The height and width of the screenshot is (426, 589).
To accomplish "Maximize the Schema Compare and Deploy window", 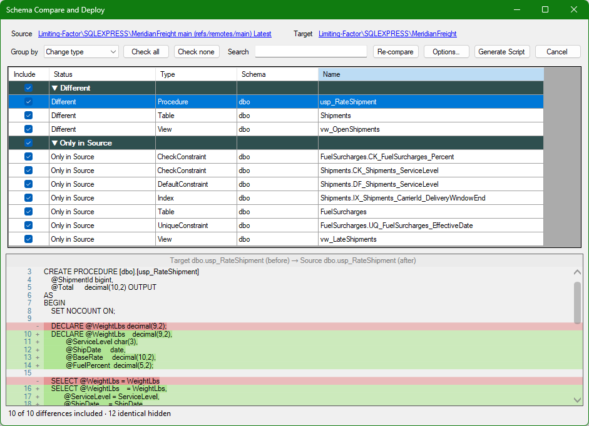I will (545, 9).
